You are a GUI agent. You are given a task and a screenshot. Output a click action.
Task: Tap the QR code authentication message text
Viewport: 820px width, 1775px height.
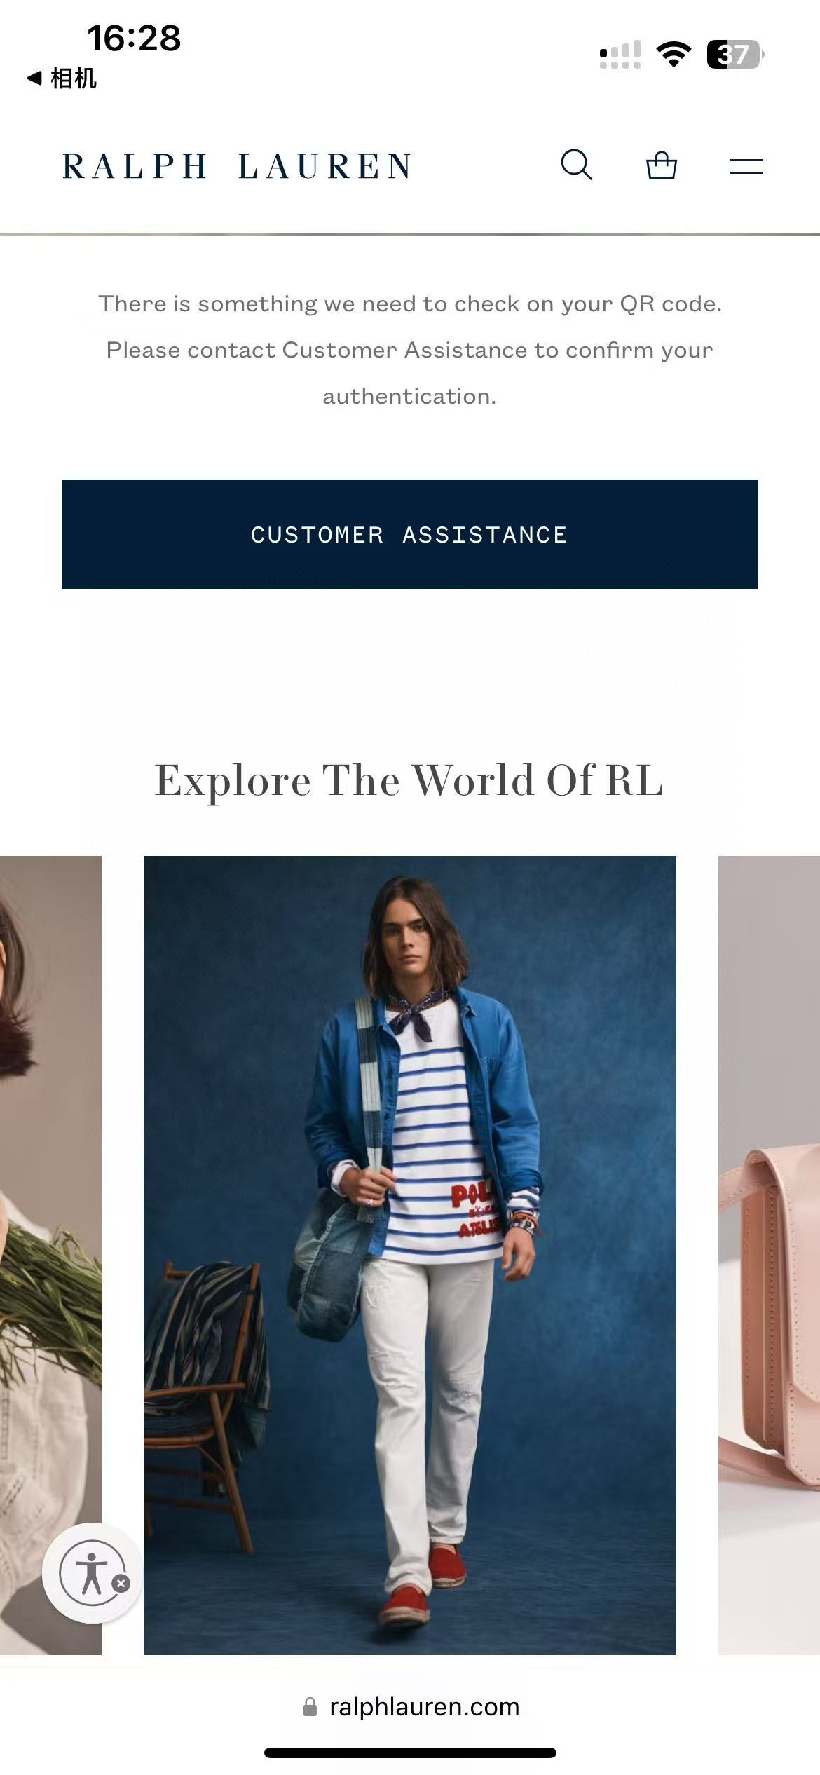coord(410,350)
